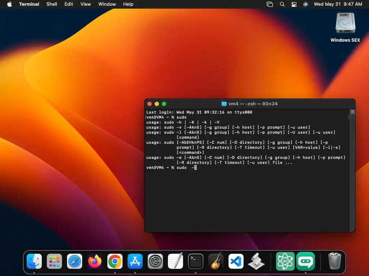Viewport: 369px width, 276px height.
Task: Open Finder from the Dock
Action: (34, 261)
